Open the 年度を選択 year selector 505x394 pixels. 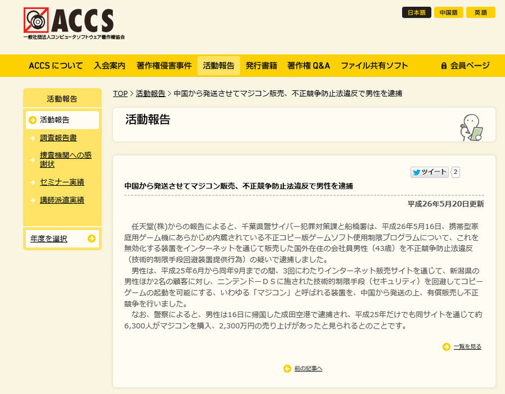(62, 238)
